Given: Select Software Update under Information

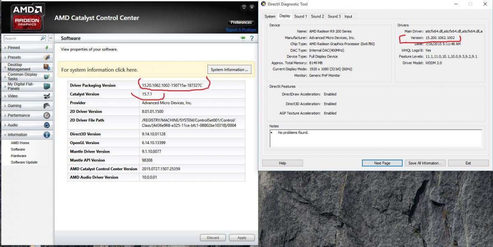Looking at the screenshot, I should [24, 162].
